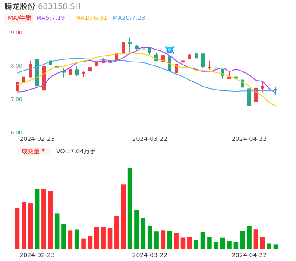This screenshot has width=296, height=261.
Task: Click the first red volume bar on left
Action: click(x=17, y=228)
